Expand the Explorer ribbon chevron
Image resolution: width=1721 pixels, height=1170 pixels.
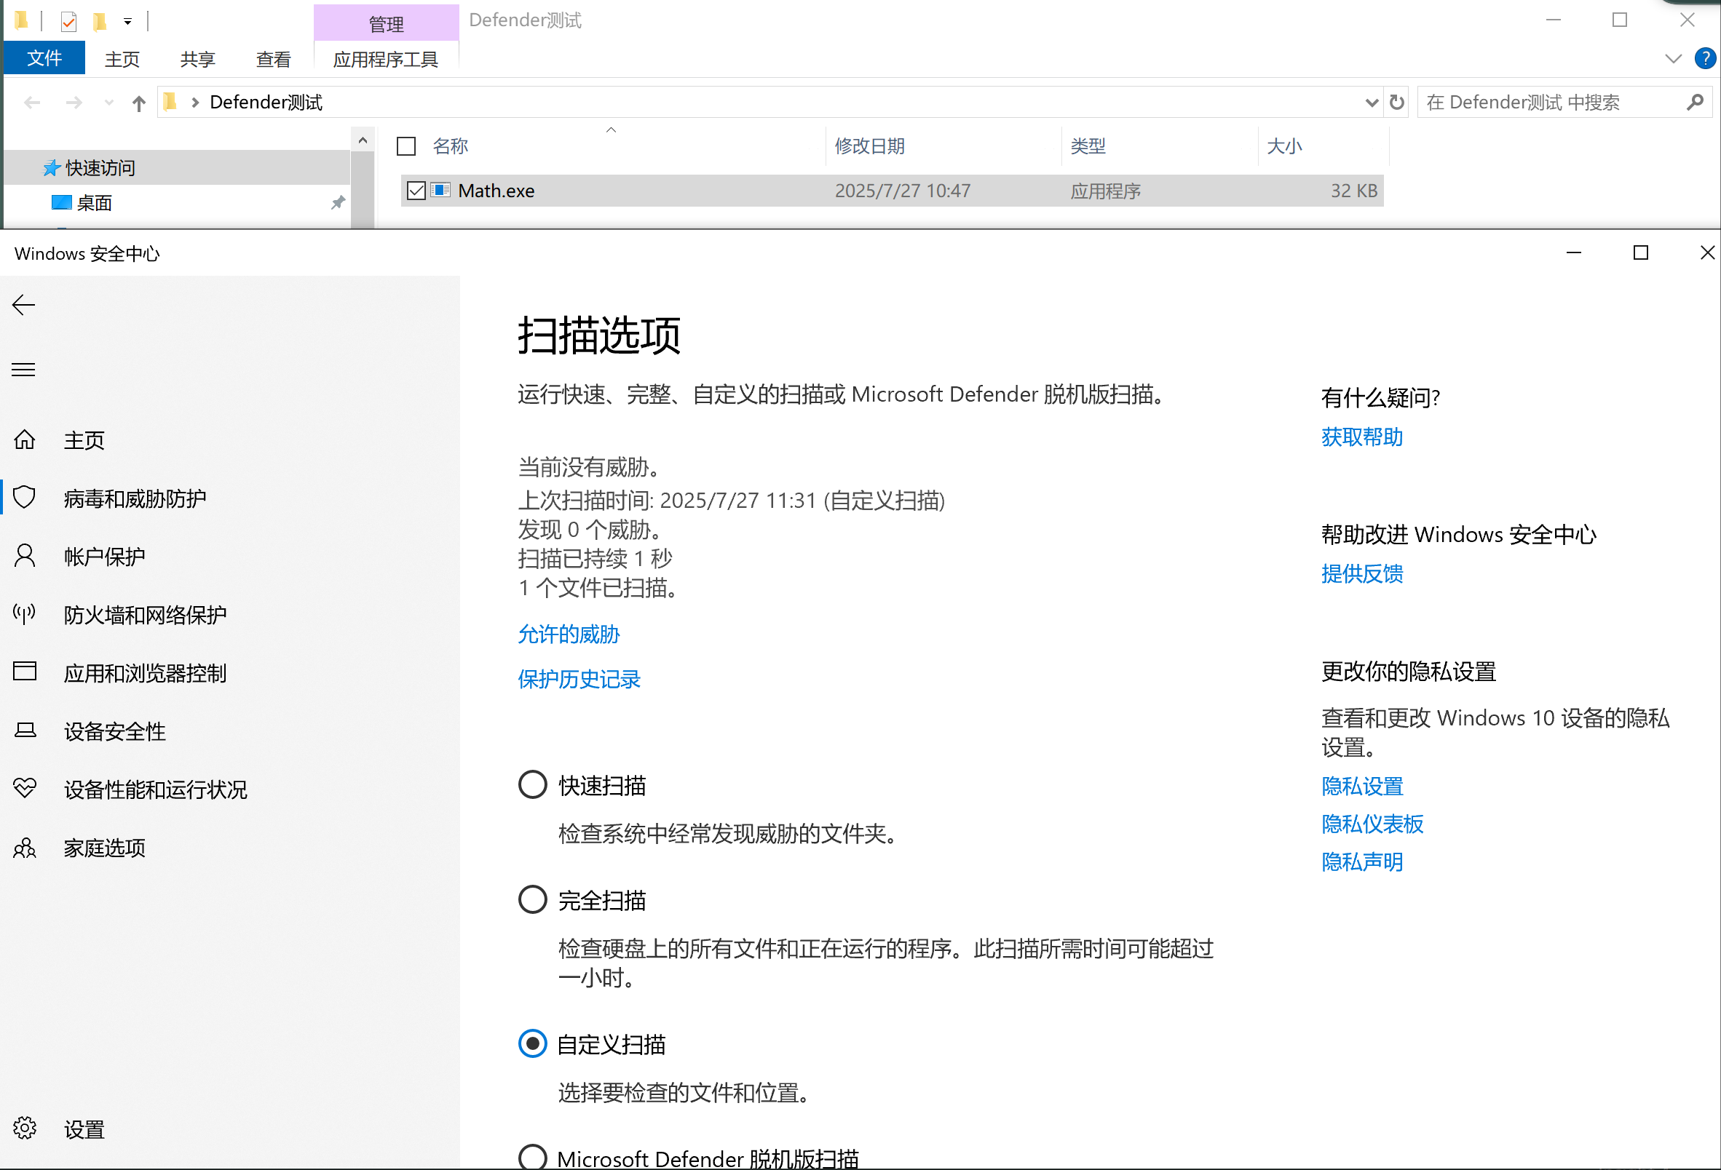(1673, 58)
